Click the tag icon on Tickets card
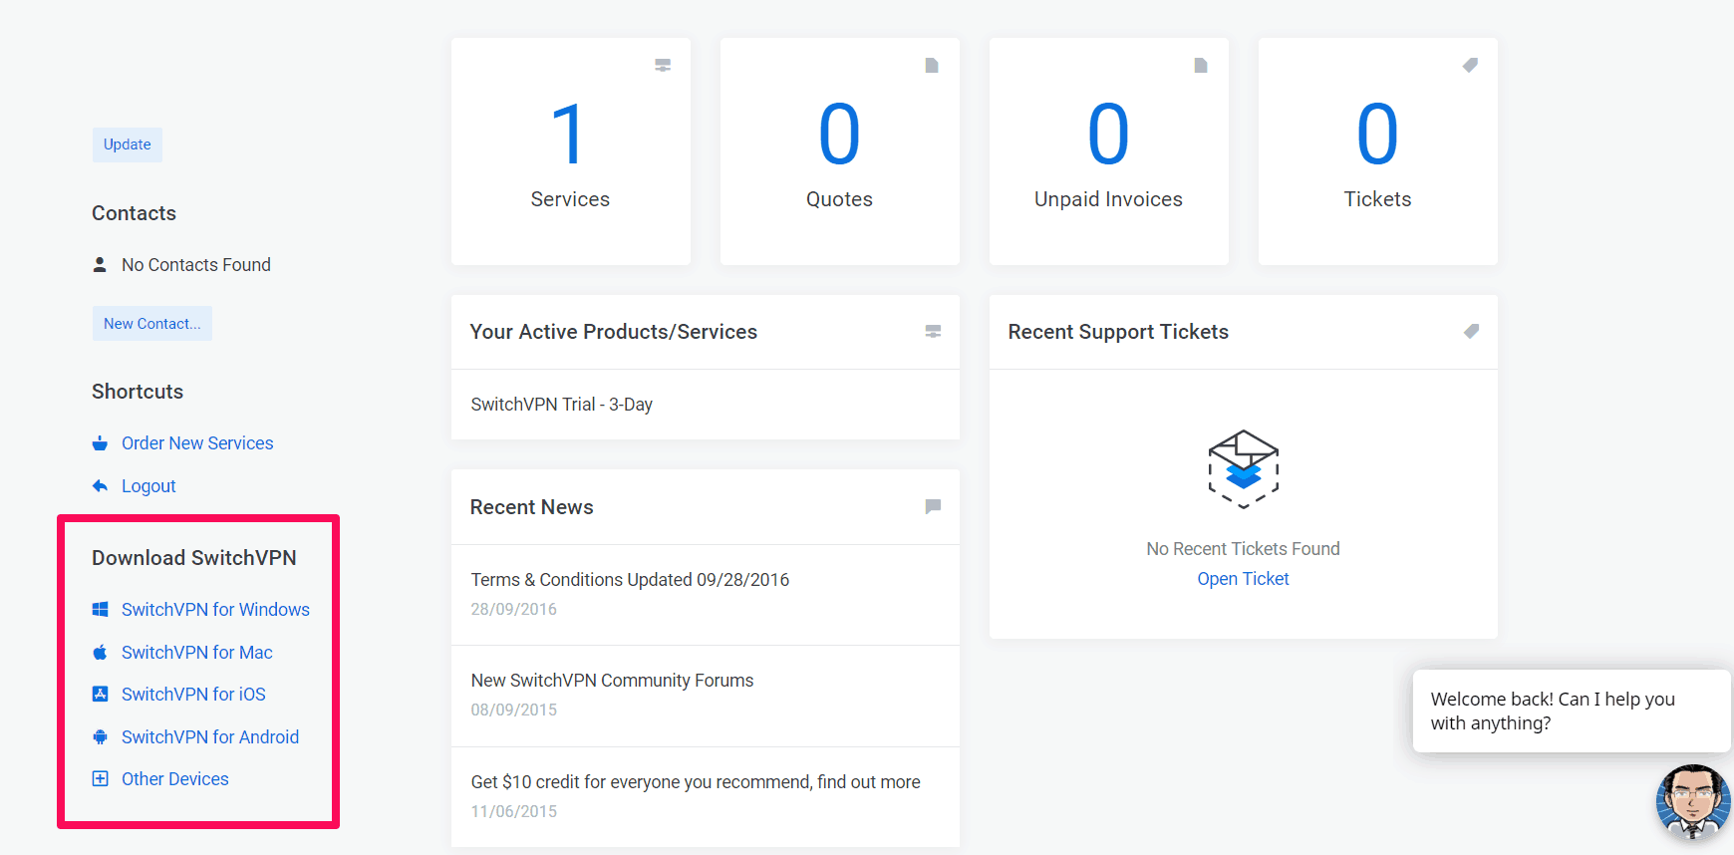1734x855 pixels. [1470, 65]
